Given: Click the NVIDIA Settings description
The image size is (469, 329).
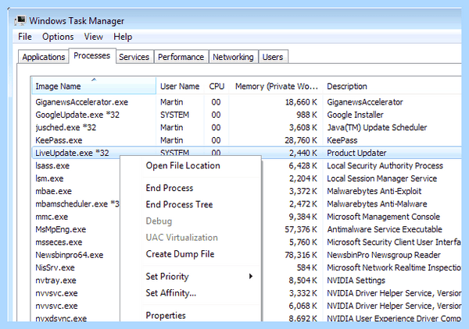Looking at the screenshot, I should pos(356,281).
